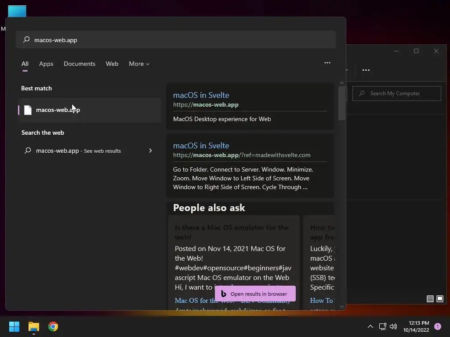Open the https://macos-web.app URL
The image size is (450, 337).
tap(206, 104)
